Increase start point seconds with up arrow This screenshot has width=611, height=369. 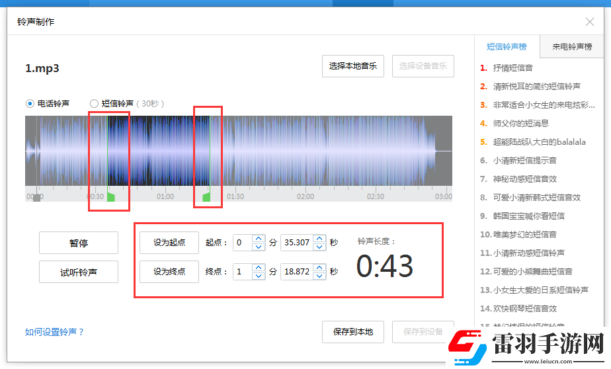[x=319, y=239]
